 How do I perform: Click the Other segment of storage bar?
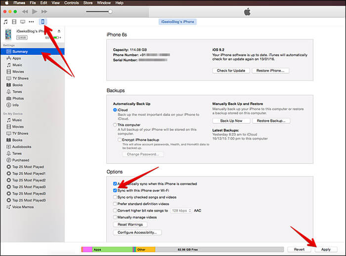(x=145, y=250)
